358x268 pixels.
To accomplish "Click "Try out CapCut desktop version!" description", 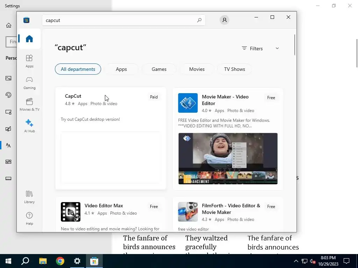I will pyautogui.click(x=90, y=119).
